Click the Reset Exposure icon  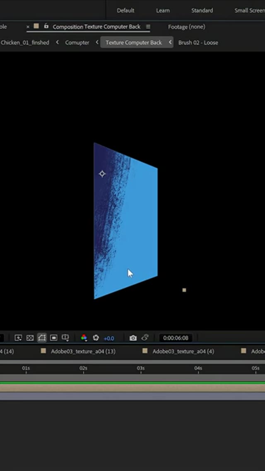click(96, 338)
